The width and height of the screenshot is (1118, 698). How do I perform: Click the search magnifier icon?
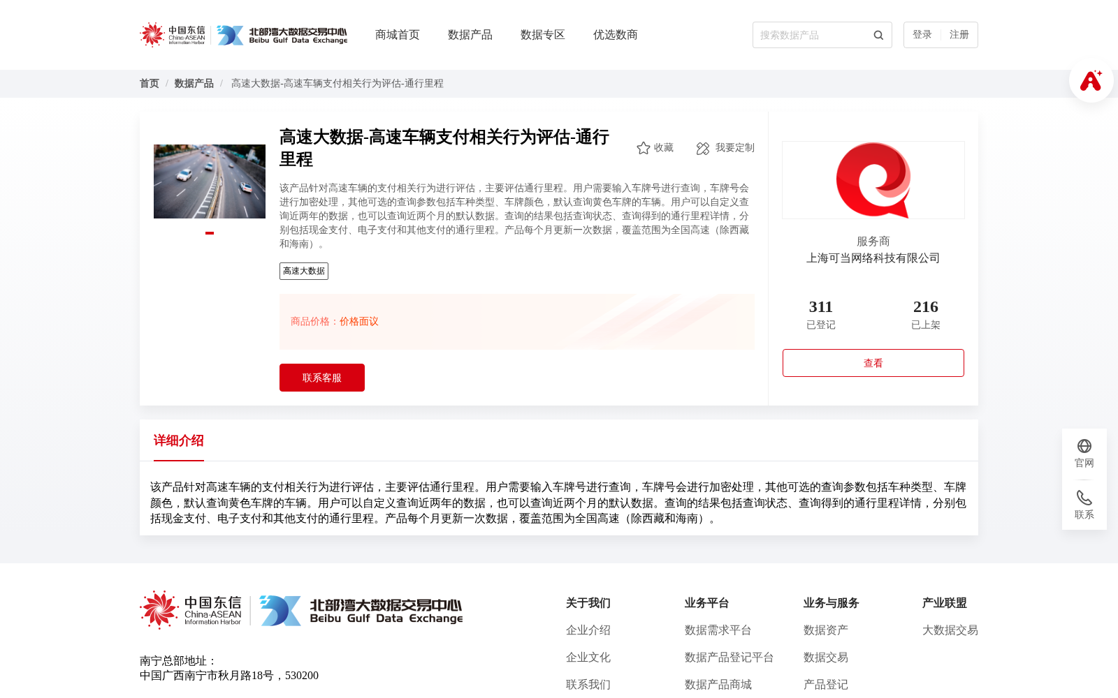coord(878,35)
